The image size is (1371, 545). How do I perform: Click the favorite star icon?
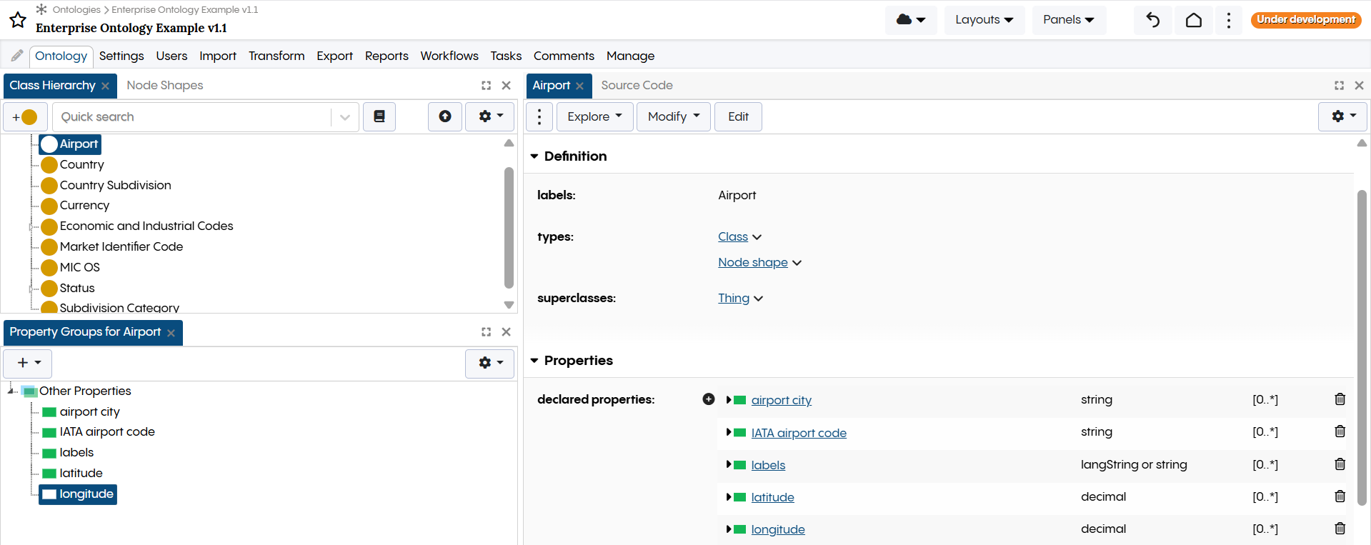18,20
